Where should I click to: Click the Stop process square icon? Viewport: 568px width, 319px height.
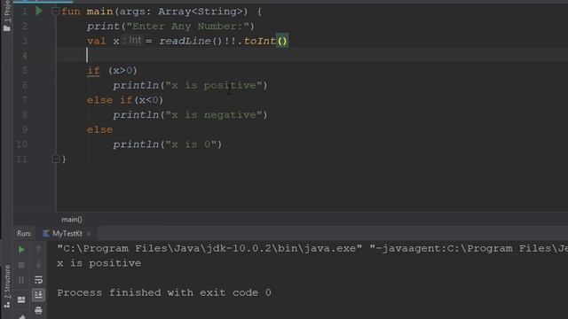pos(21,265)
